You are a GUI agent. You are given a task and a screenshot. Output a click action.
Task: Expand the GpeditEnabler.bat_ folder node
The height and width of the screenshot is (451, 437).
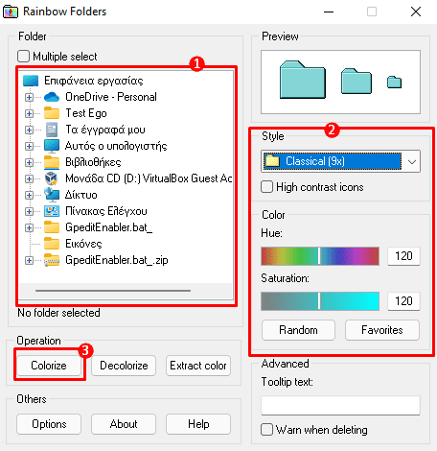coord(29,227)
